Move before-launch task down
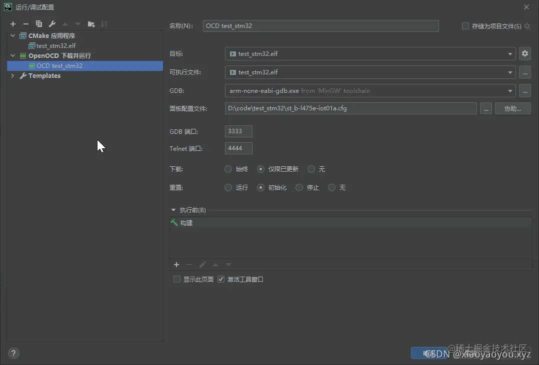Image resolution: width=539 pixels, height=365 pixels. [x=228, y=265]
